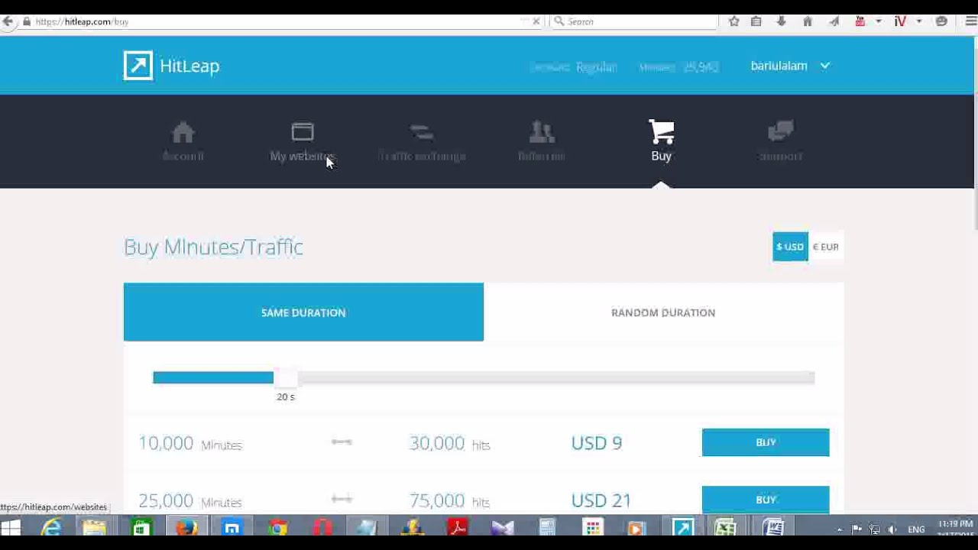Image resolution: width=978 pixels, height=550 pixels.
Task: Open the Firefox hamburger menu
Action: point(971,21)
